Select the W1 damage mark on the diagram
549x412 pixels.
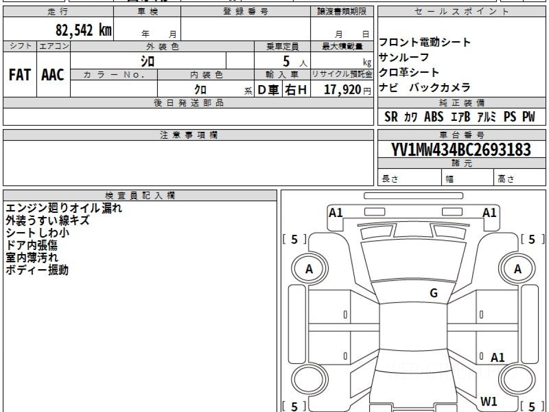[x=489, y=402]
